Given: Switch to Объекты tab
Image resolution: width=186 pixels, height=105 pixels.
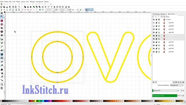Looking at the screenshot, I should click(x=172, y=14).
